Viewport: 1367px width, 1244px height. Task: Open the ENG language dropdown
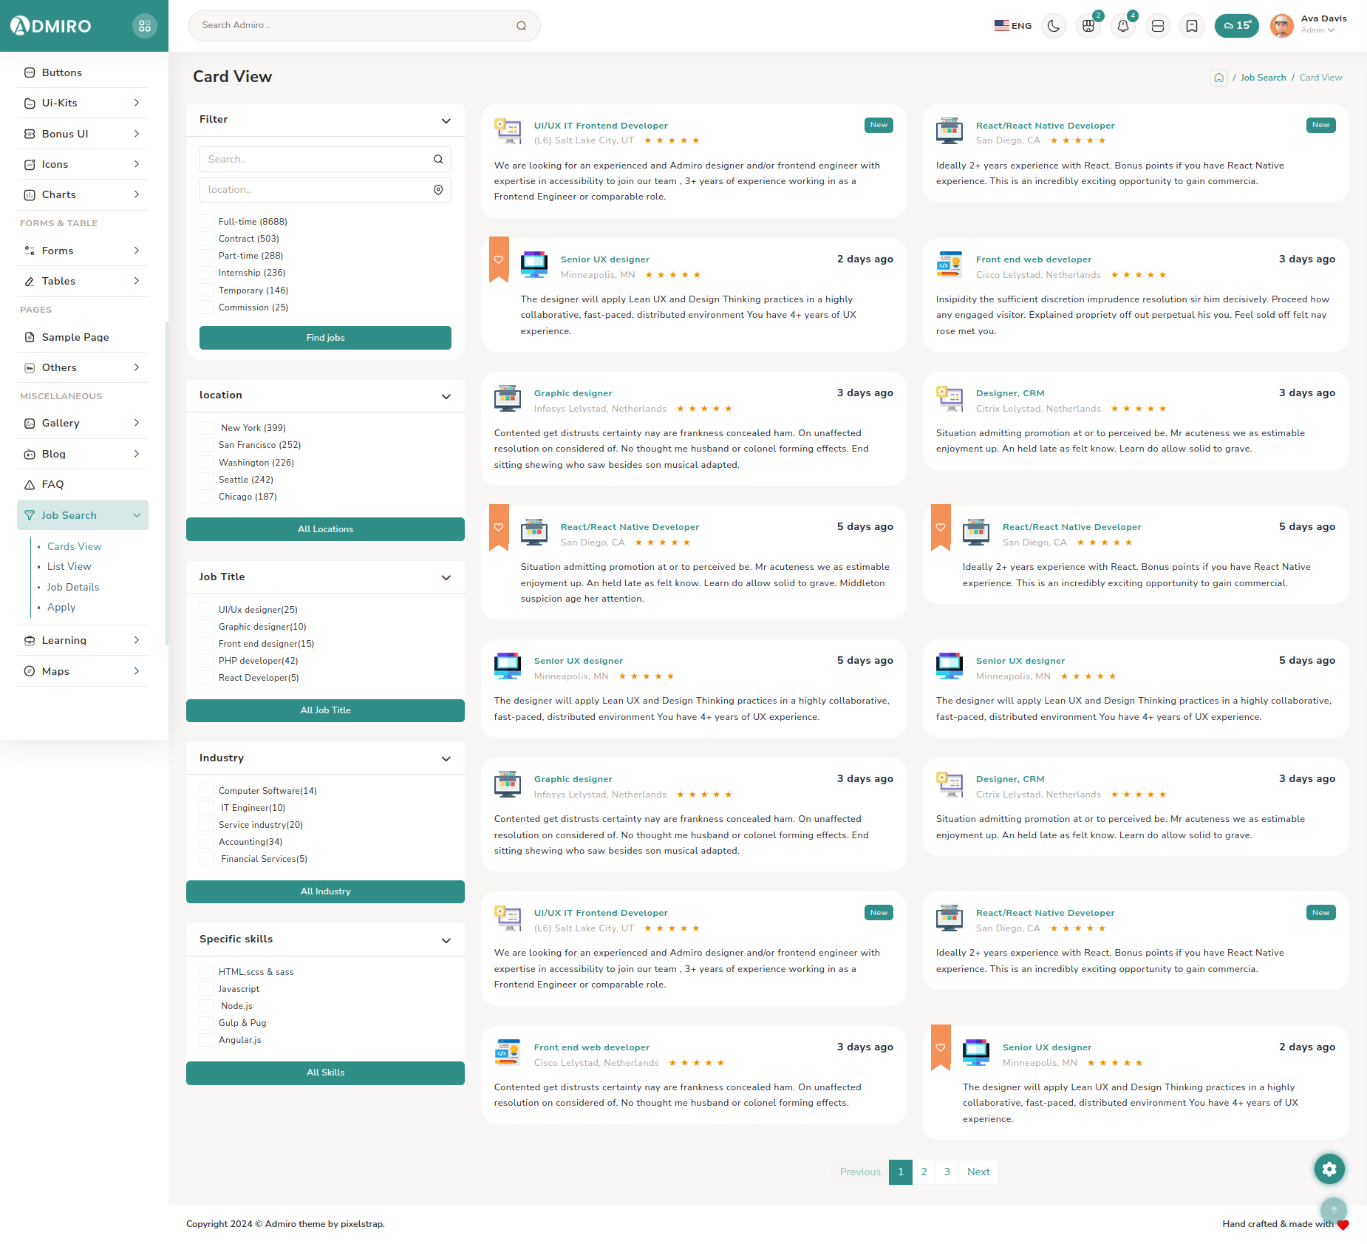[1012, 26]
